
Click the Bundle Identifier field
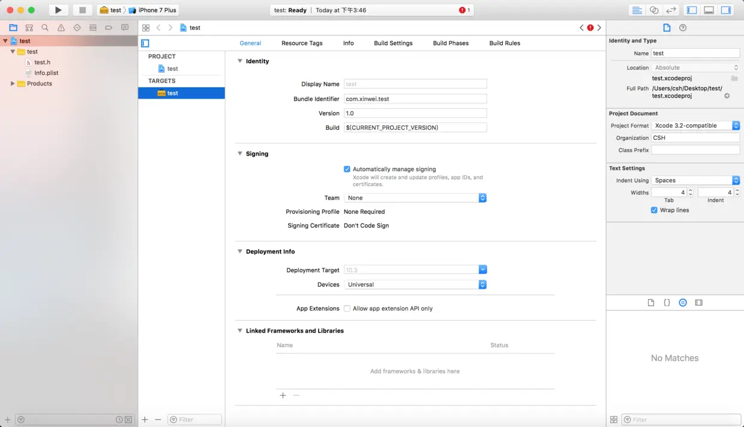pyautogui.click(x=415, y=98)
